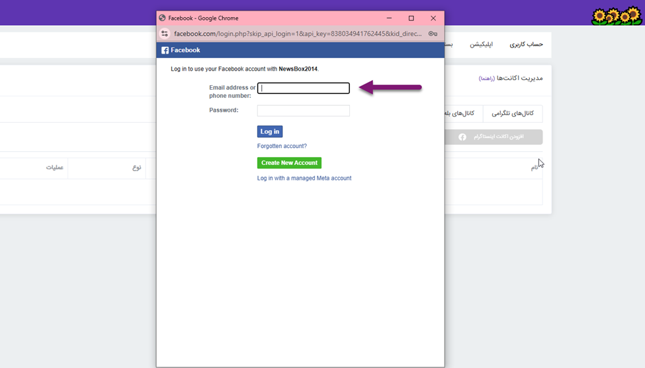The width and height of the screenshot is (645, 368).
Task: Click into the Password field
Action: click(x=303, y=111)
